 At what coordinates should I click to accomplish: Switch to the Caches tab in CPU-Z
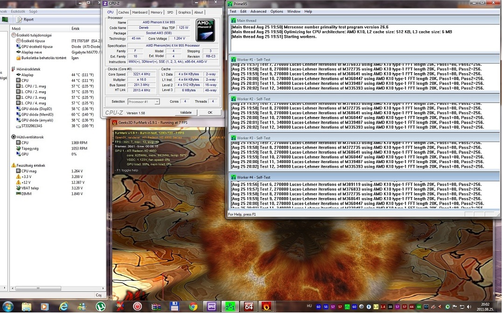(x=124, y=12)
